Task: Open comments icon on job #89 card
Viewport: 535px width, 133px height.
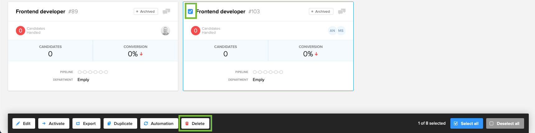Action: pyautogui.click(x=166, y=11)
